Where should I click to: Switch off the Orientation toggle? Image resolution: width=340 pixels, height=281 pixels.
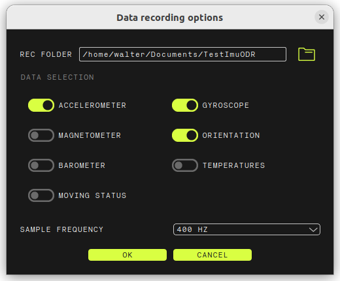tap(185, 135)
